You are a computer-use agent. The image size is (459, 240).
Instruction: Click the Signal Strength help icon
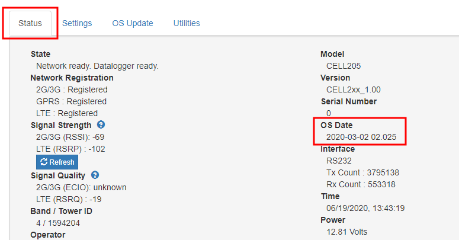pos(101,125)
